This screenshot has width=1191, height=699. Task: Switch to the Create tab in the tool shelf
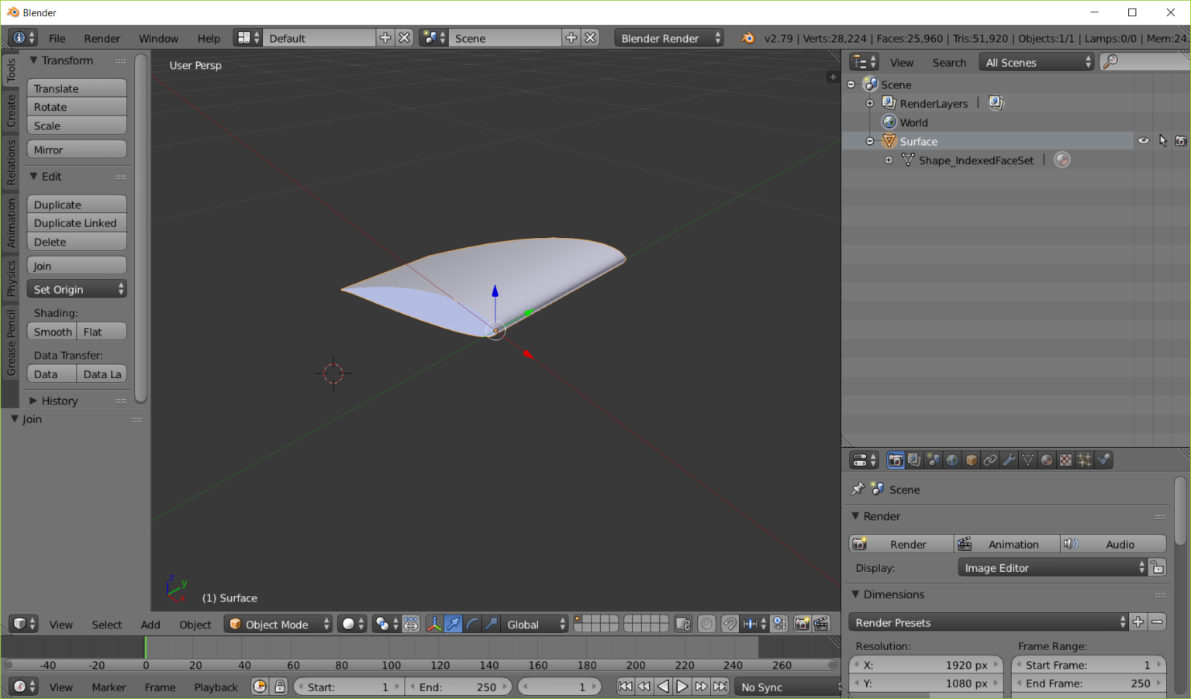[11, 113]
